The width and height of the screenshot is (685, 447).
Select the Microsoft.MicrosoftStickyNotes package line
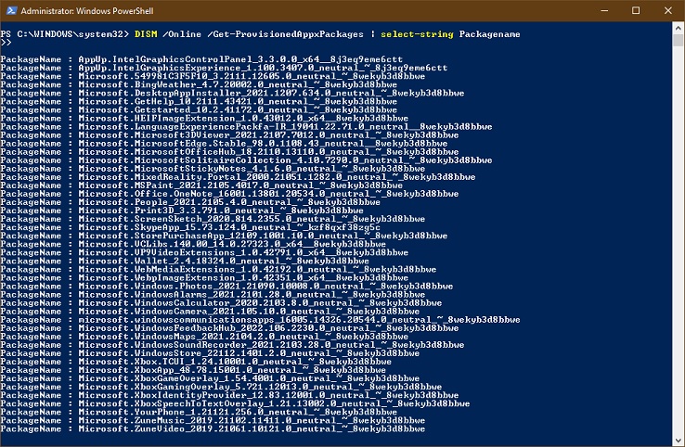(213, 169)
